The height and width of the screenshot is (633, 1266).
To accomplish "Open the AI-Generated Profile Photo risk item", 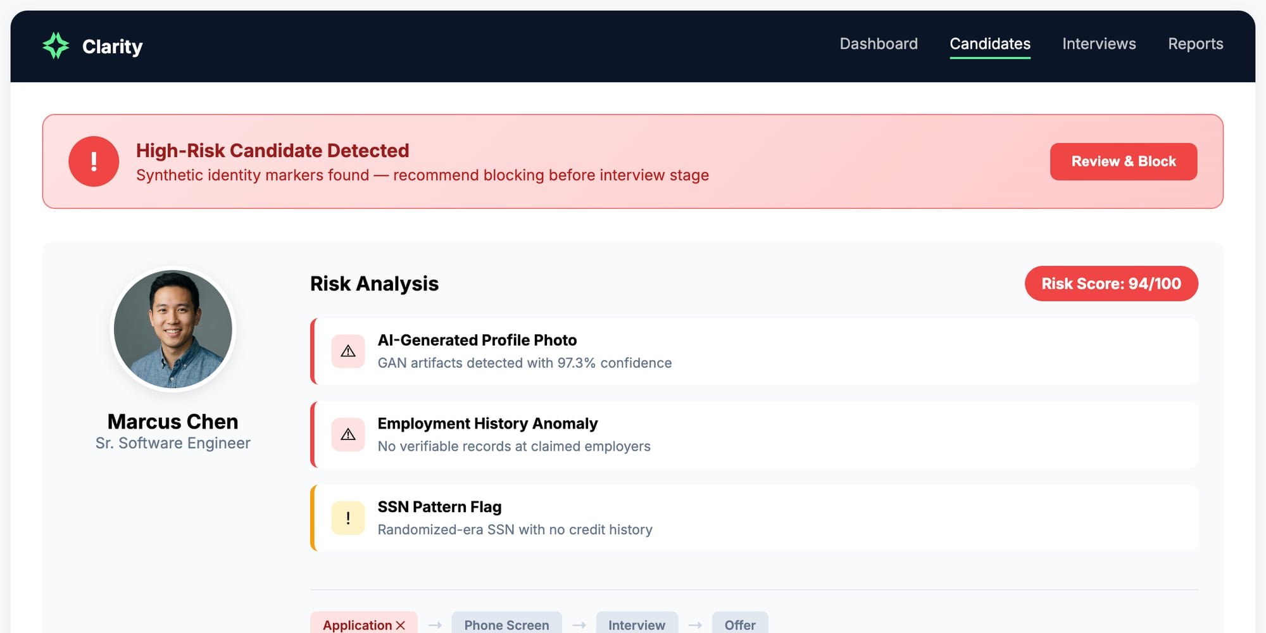I will pos(753,351).
